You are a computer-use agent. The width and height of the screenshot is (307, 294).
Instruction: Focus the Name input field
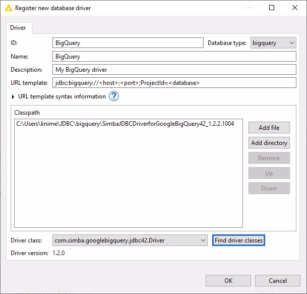point(174,57)
